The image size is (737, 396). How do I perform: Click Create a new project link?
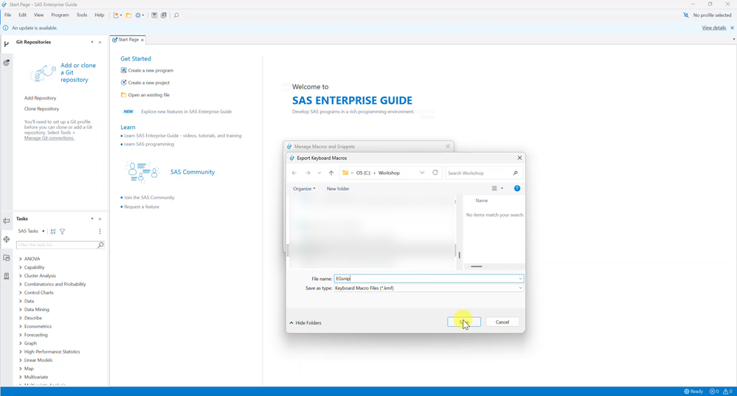pos(148,83)
